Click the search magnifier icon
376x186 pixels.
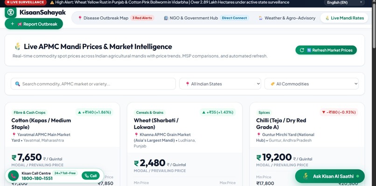(x=18, y=84)
